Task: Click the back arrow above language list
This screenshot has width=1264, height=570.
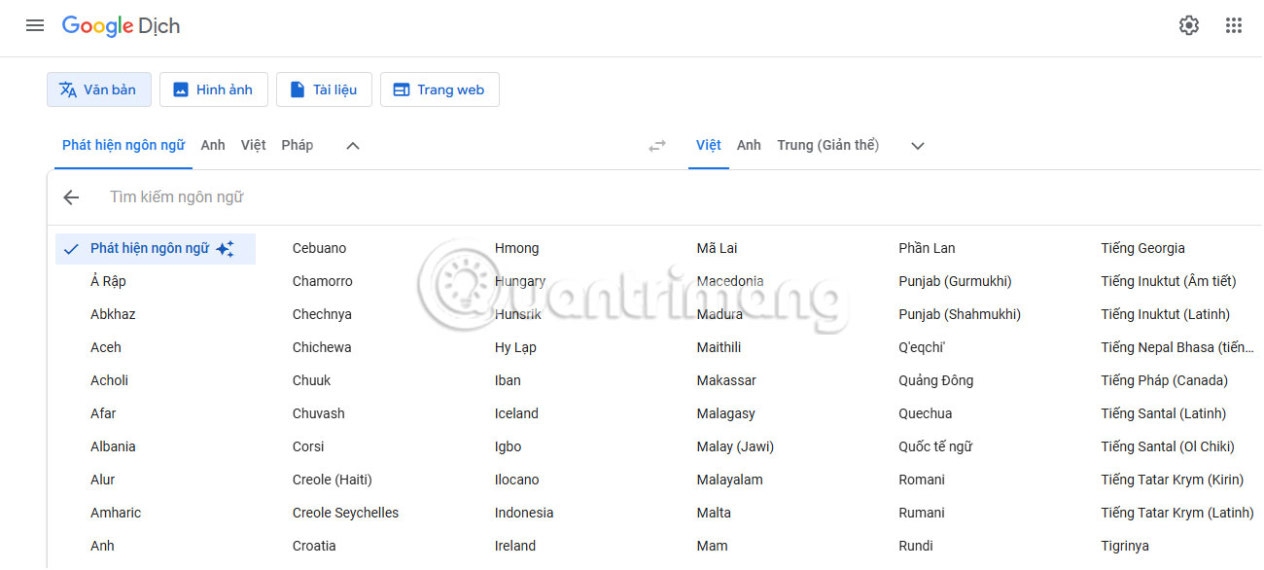Action: click(x=71, y=197)
